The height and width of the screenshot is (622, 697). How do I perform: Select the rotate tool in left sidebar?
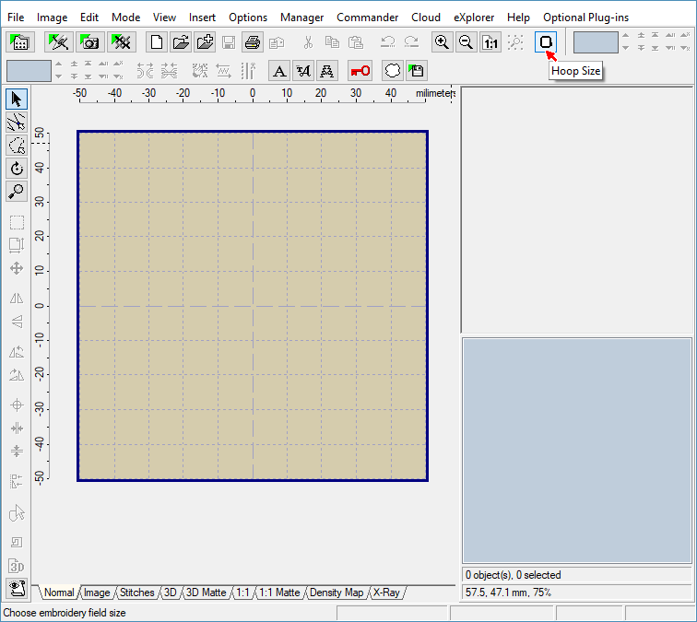coord(17,169)
